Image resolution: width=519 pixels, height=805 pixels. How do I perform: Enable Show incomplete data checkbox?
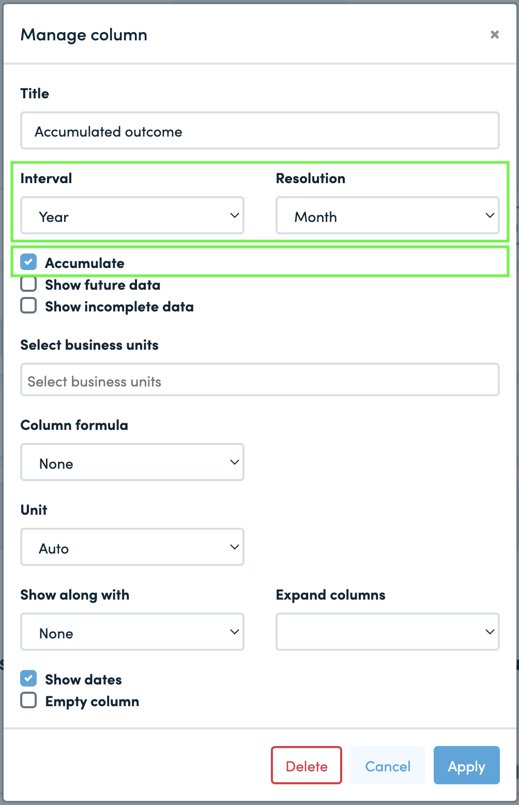coord(28,306)
